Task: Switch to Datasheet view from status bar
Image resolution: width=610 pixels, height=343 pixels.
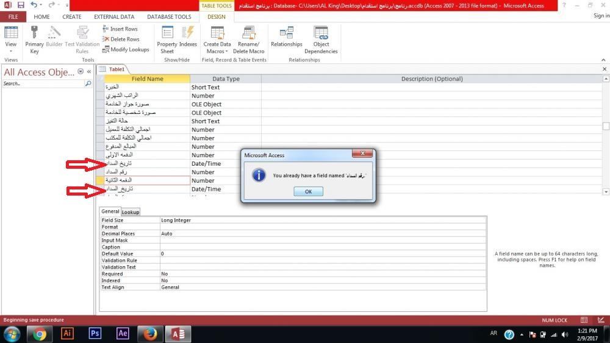Action: (x=584, y=320)
